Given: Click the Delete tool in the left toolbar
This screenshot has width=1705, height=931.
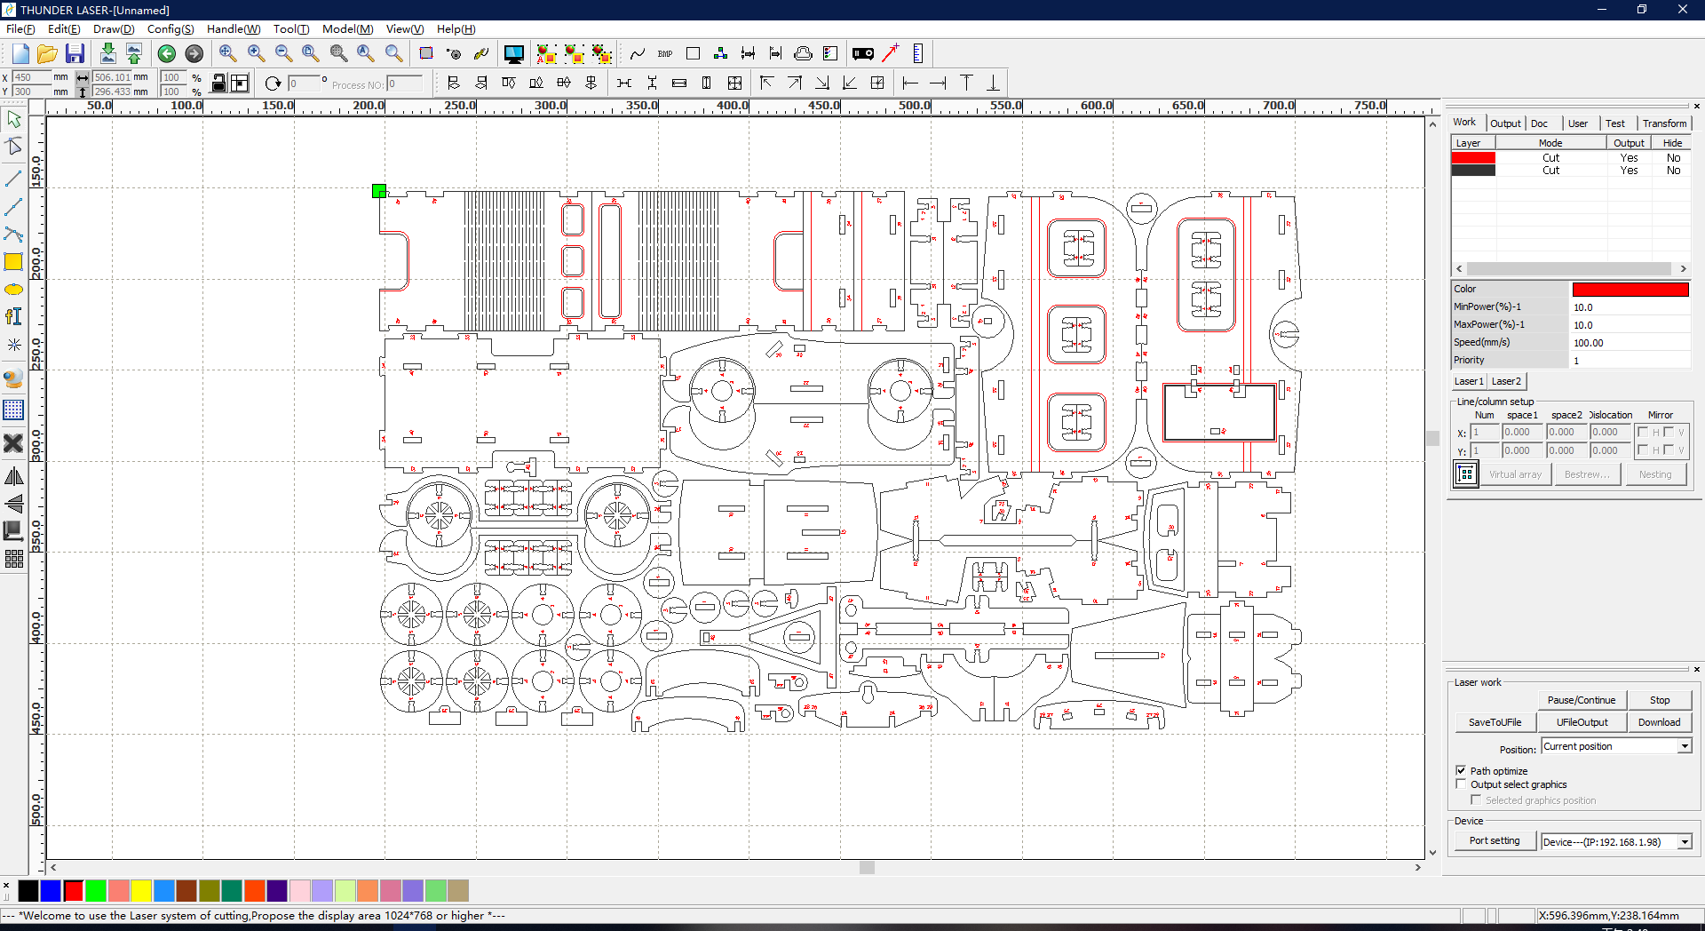Looking at the screenshot, I should tap(14, 443).
